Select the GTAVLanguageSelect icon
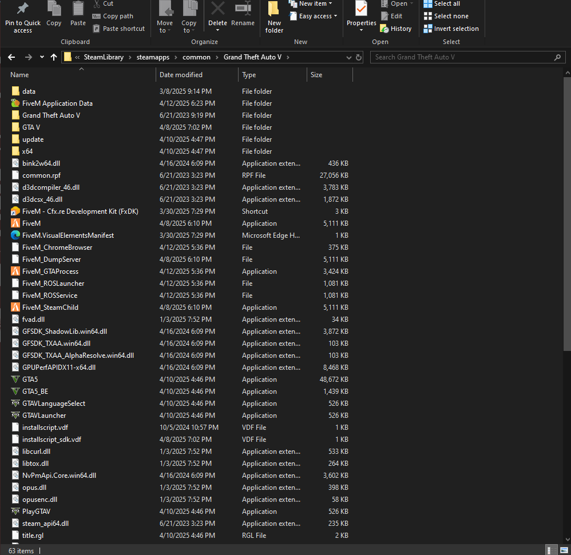The width and height of the screenshot is (571, 555). click(x=15, y=404)
